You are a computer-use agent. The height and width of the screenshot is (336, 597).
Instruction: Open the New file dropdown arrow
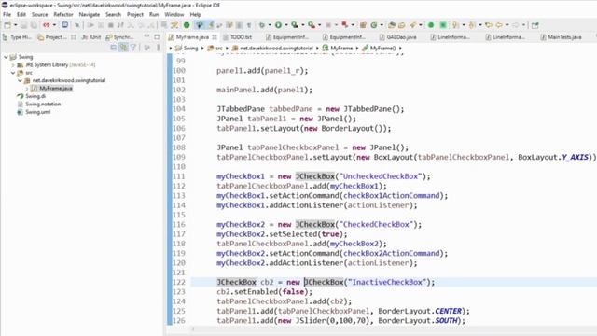(x=16, y=25)
